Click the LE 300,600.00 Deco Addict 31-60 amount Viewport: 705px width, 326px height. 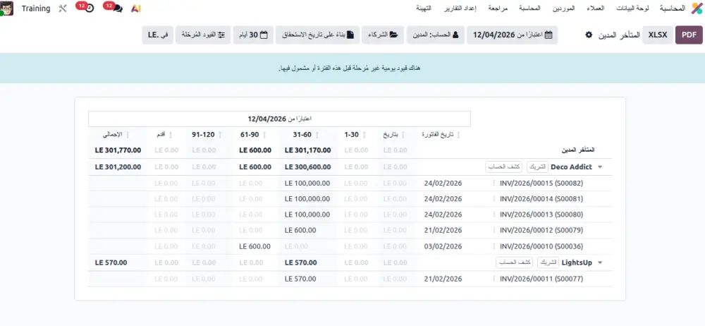point(308,167)
